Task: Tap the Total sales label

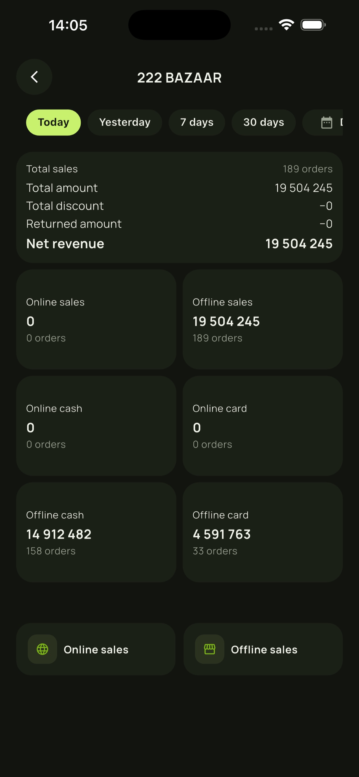Action: tap(52, 169)
